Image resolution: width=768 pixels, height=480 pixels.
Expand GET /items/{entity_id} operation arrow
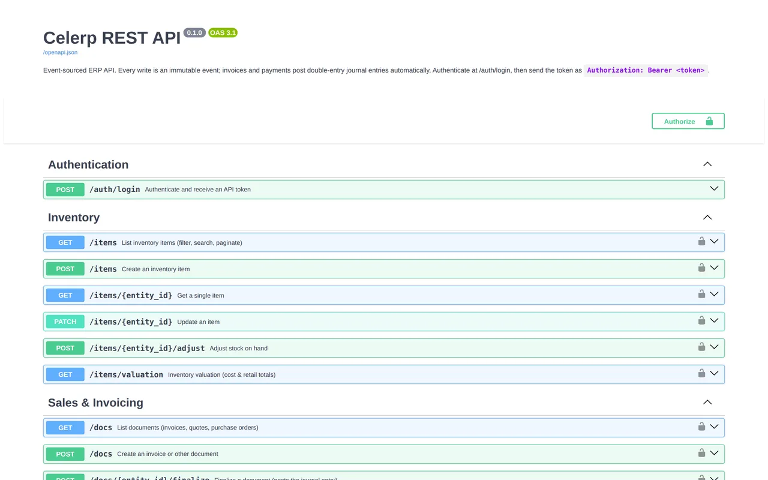pos(714,294)
